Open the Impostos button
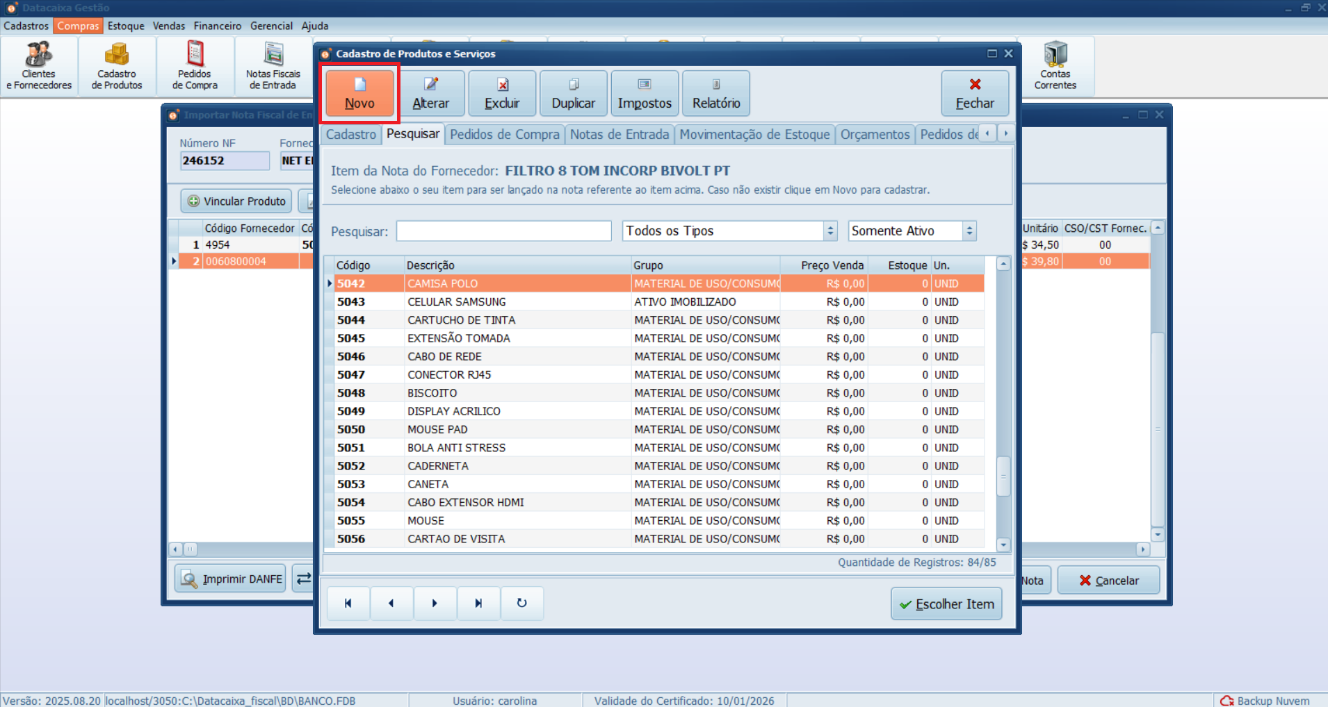 coord(645,93)
